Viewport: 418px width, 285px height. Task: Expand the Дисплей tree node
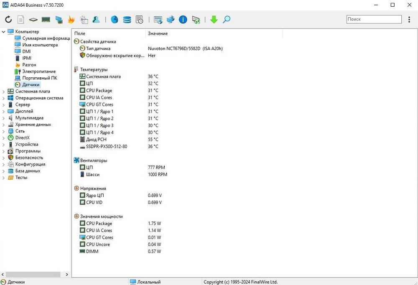[x=3, y=112]
